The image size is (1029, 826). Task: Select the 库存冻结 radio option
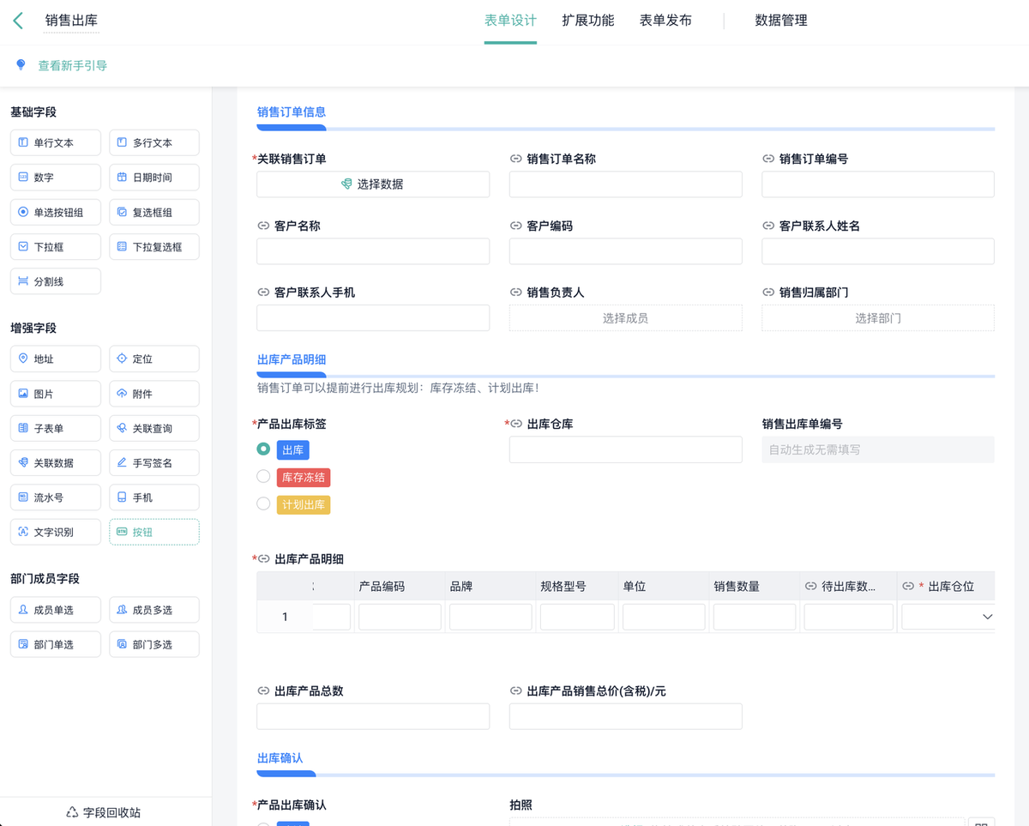[263, 476]
